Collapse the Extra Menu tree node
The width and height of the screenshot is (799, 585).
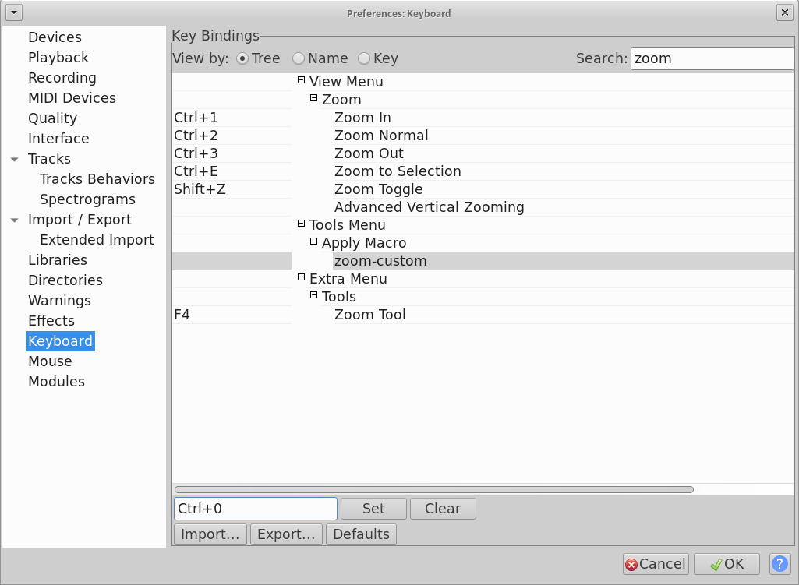pyautogui.click(x=301, y=277)
